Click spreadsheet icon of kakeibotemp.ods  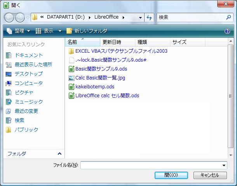[x=71, y=87]
